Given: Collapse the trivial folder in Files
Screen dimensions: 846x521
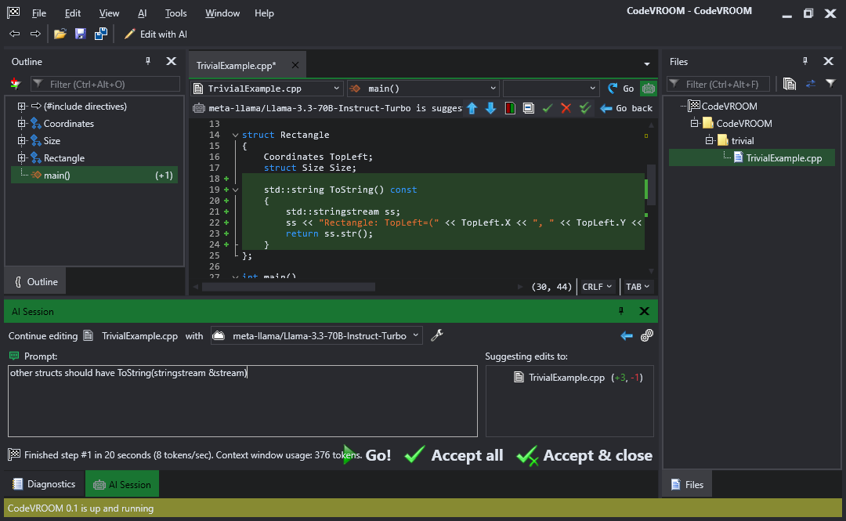Looking at the screenshot, I should [710, 141].
